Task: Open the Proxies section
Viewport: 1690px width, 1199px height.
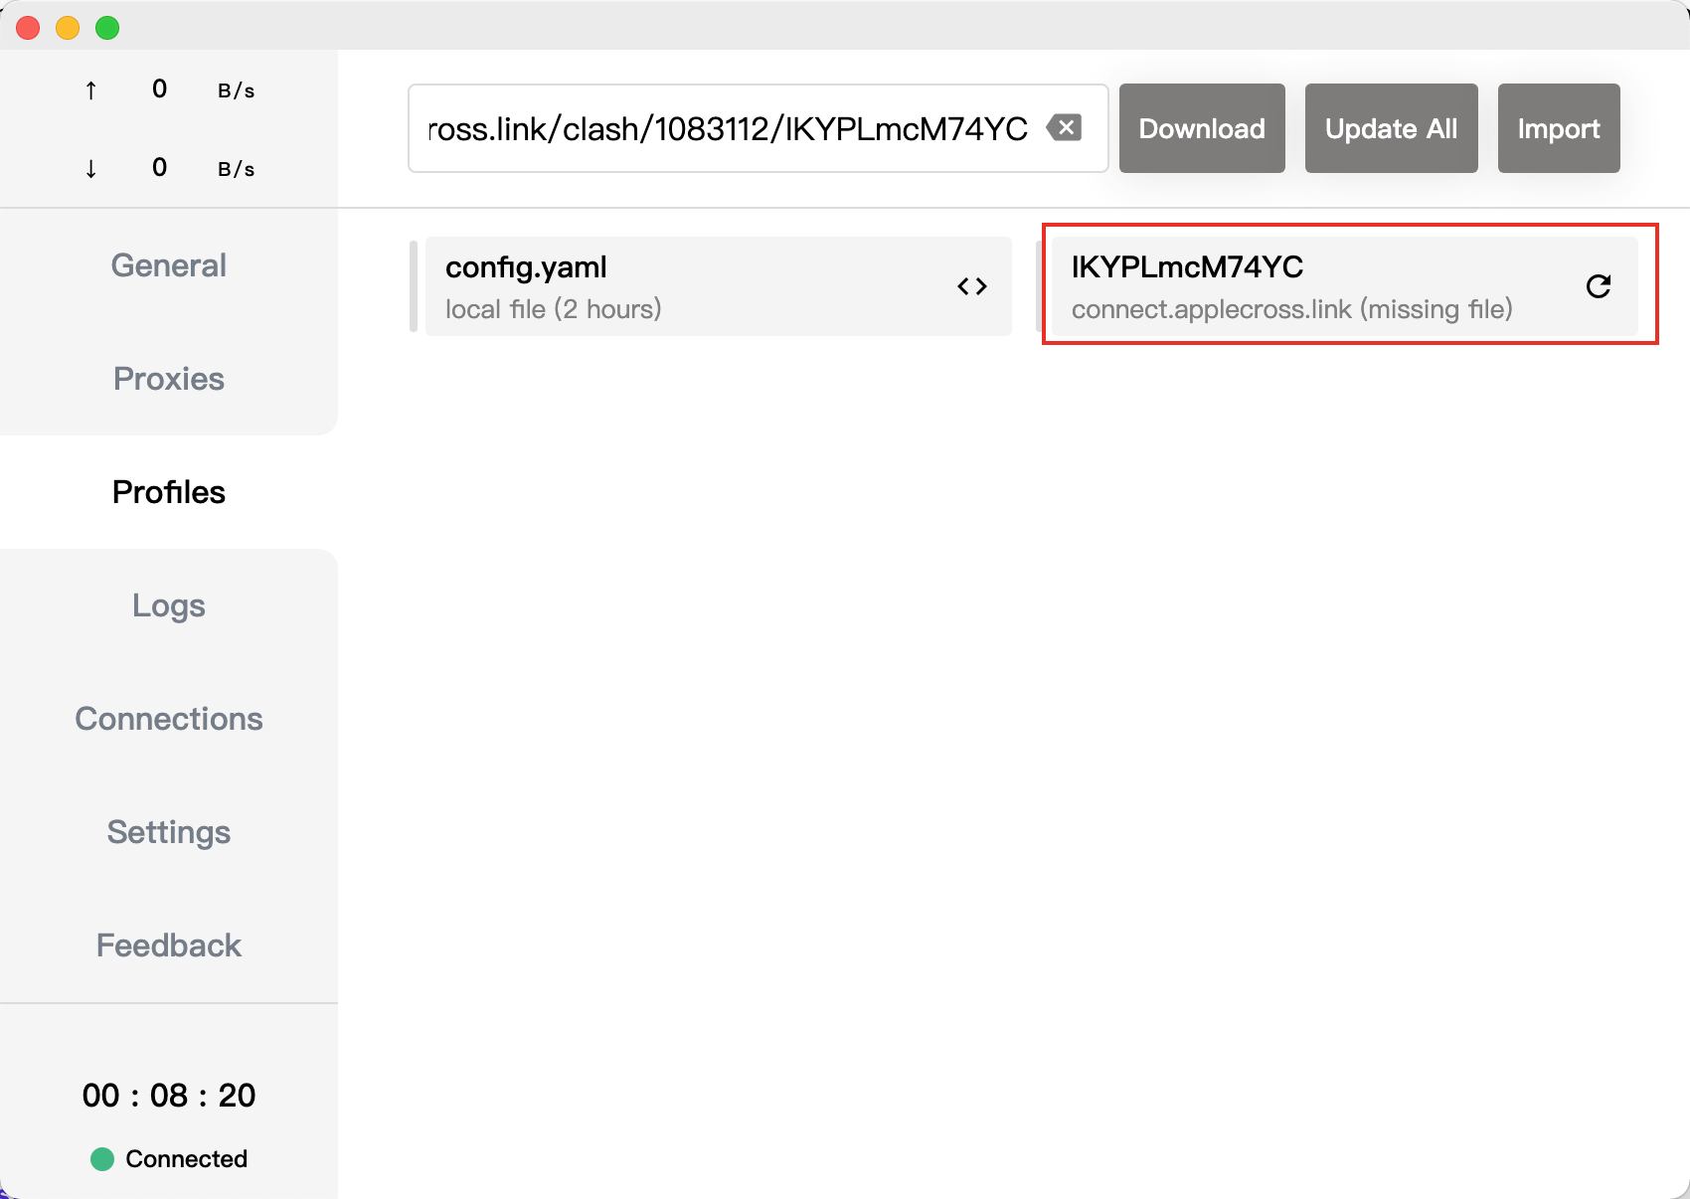Action: pyautogui.click(x=168, y=379)
